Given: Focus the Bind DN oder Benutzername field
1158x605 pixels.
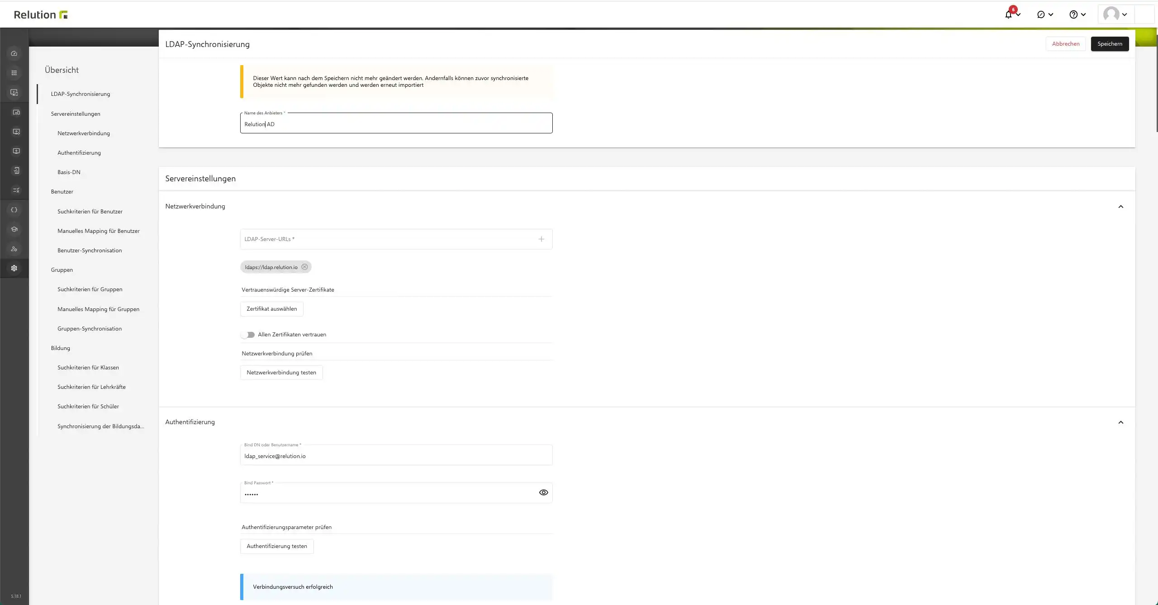Looking at the screenshot, I should (396, 455).
